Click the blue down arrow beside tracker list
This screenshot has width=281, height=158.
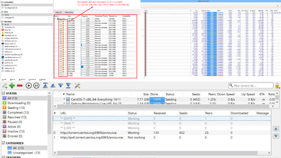[276, 136]
